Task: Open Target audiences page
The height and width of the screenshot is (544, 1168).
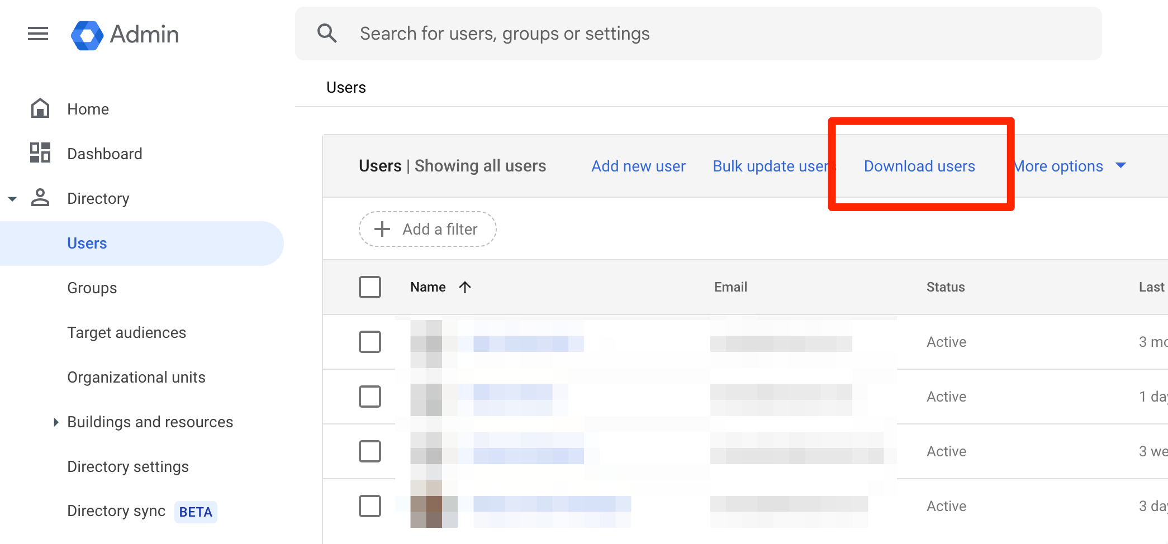Action: coord(126,333)
